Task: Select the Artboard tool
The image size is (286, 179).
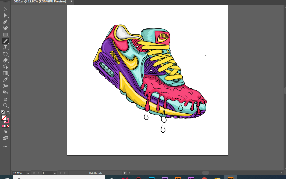Action: click(5, 99)
